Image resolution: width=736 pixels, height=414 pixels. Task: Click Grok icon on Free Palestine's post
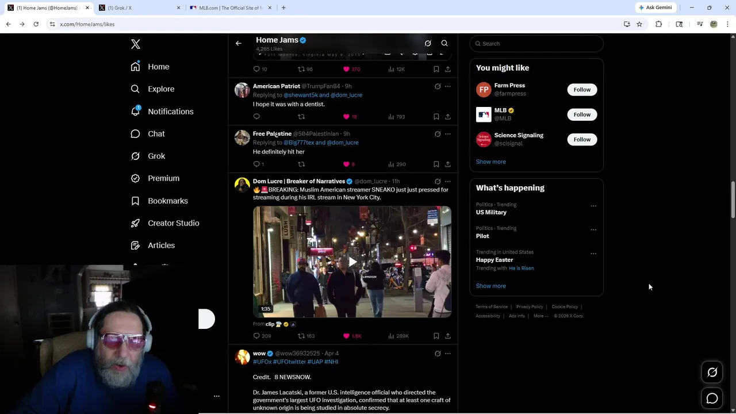tap(438, 134)
